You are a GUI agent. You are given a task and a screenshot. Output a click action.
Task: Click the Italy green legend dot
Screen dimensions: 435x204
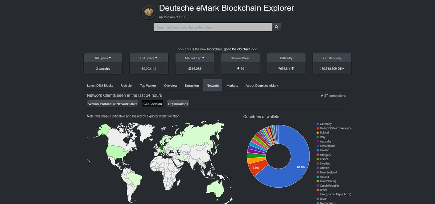[318, 137]
